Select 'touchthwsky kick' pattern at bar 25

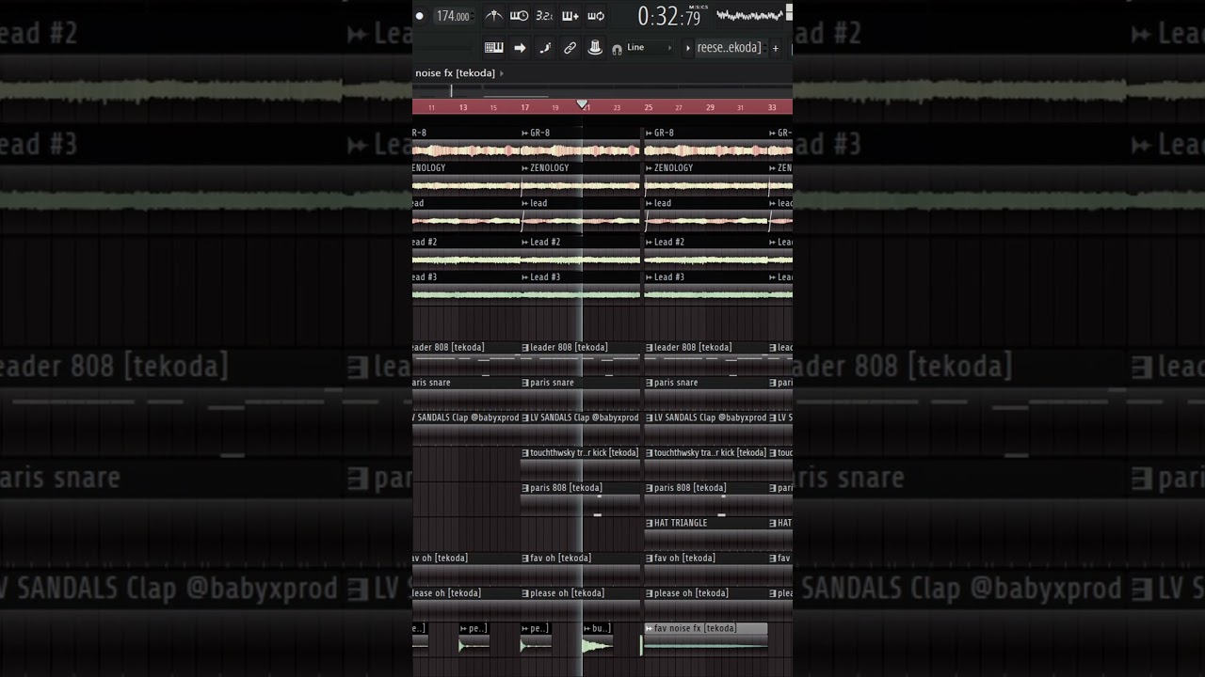tap(706, 464)
